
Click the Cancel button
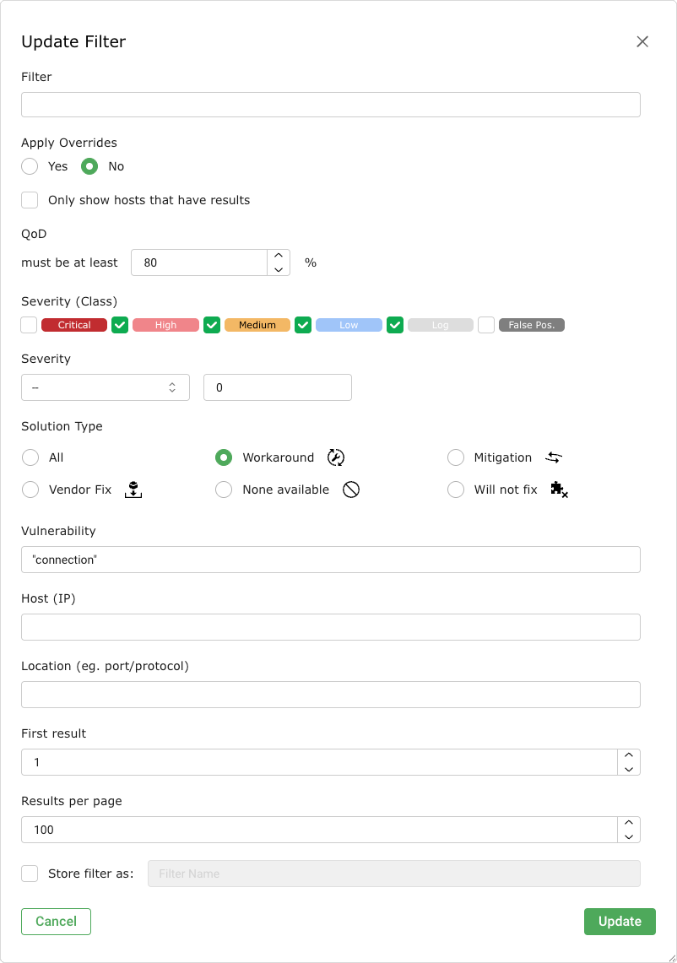pyautogui.click(x=56, y=922)
